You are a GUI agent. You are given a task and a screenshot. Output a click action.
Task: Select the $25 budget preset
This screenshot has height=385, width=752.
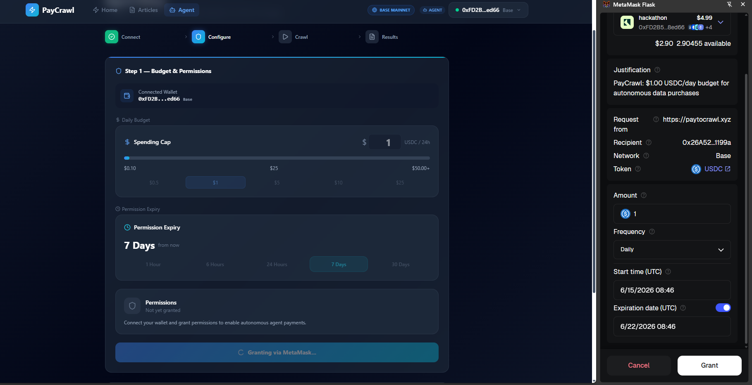point(400,182)
